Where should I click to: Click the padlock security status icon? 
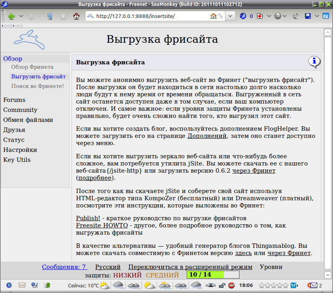(222, 285)
